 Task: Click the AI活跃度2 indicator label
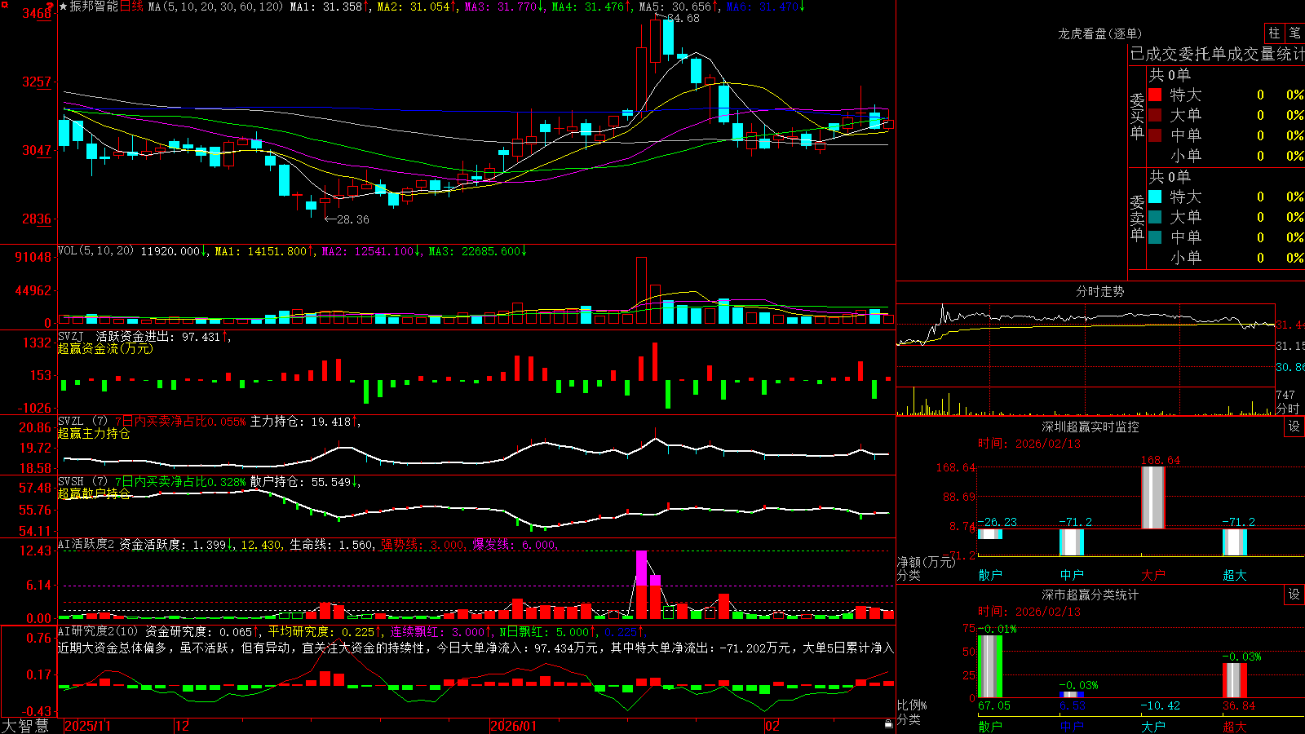(86, 545)
